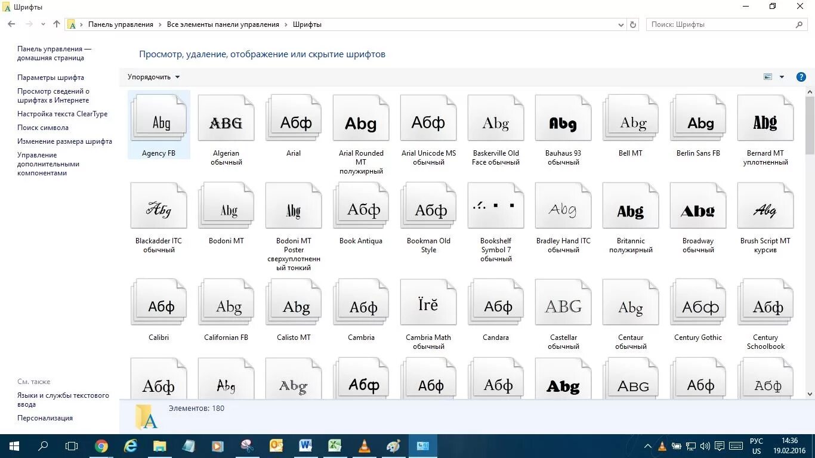Select the Bell MT font icon
815x458 pixels.
631,117
